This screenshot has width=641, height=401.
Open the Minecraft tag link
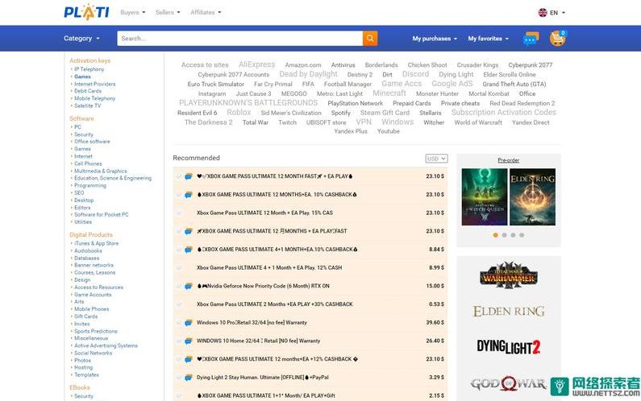[389, 93]
